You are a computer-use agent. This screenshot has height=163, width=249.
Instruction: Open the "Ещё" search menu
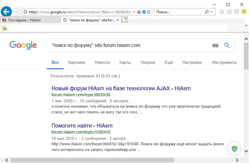click(x=169, y=63)
